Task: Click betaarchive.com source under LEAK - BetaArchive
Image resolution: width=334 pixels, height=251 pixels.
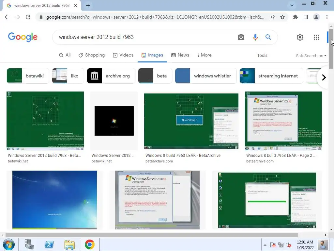Action: (x=159, y=161)
